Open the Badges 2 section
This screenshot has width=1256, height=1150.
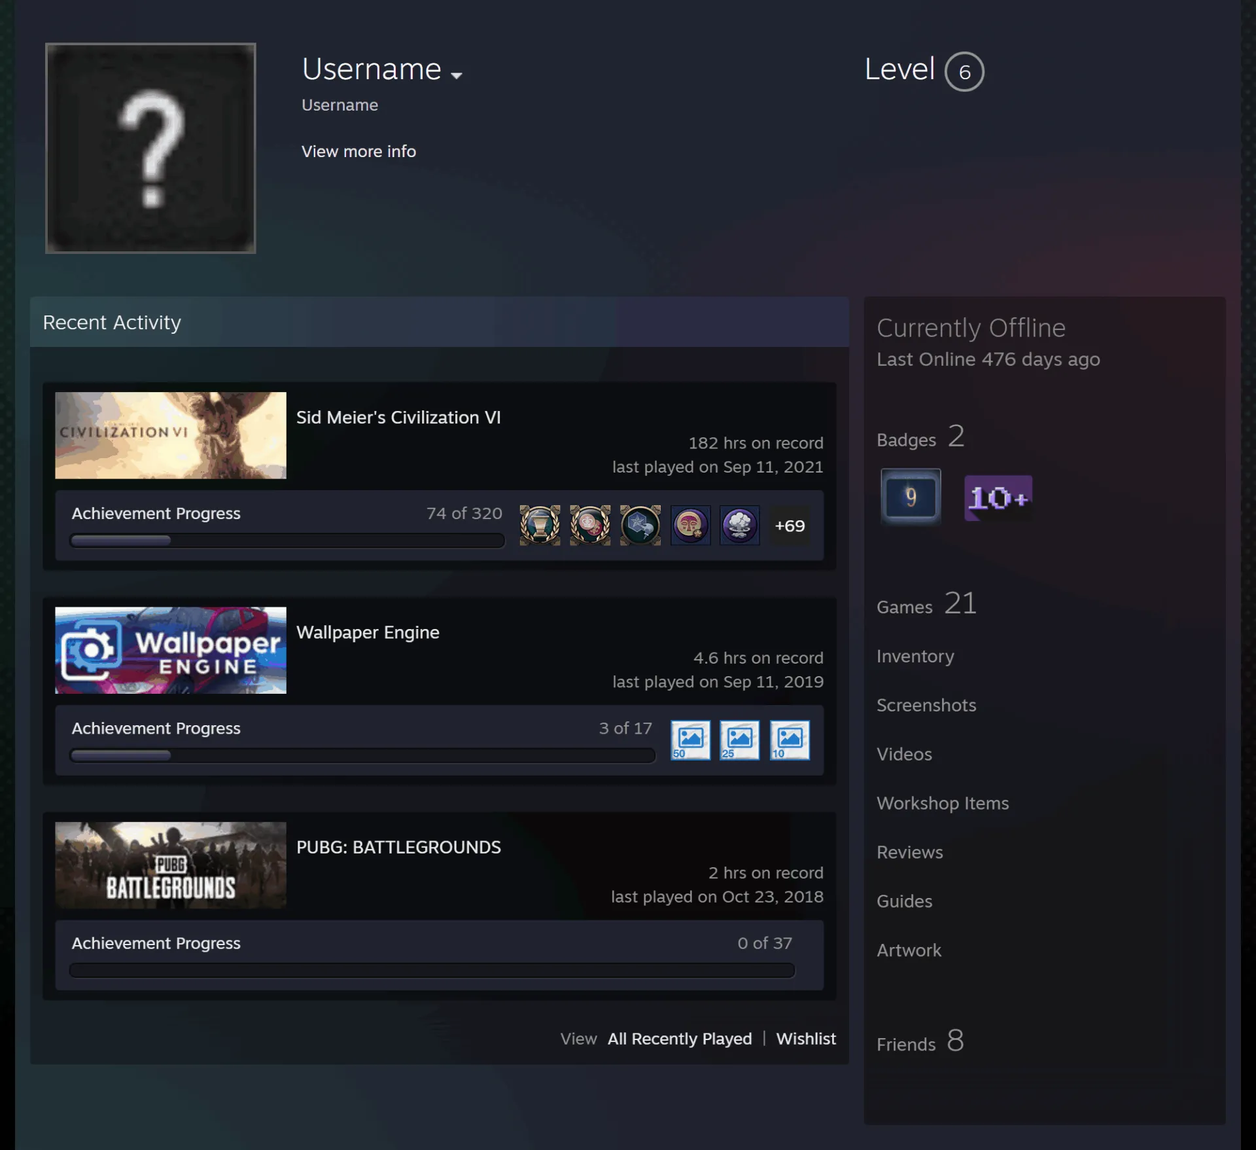click(x=920, y=437)
